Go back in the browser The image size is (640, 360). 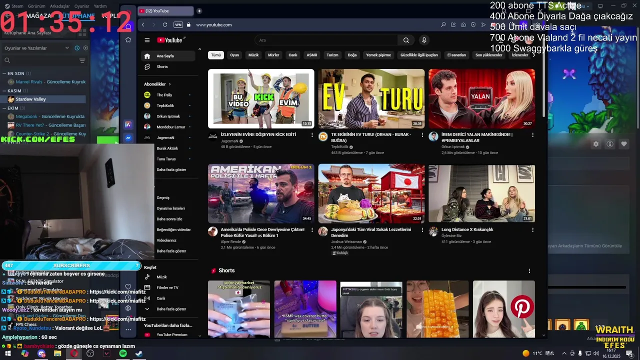[143, 24]
